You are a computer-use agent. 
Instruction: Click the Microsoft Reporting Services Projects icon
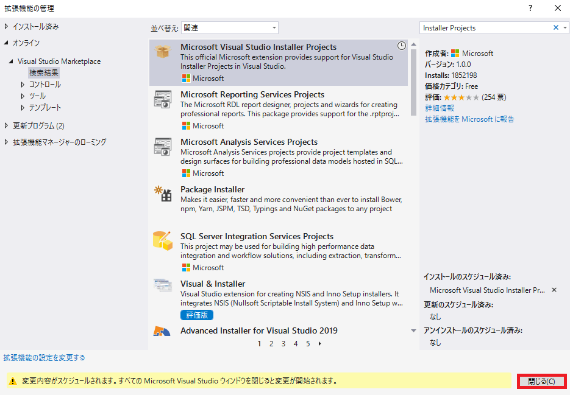click(x=163, y=99)
